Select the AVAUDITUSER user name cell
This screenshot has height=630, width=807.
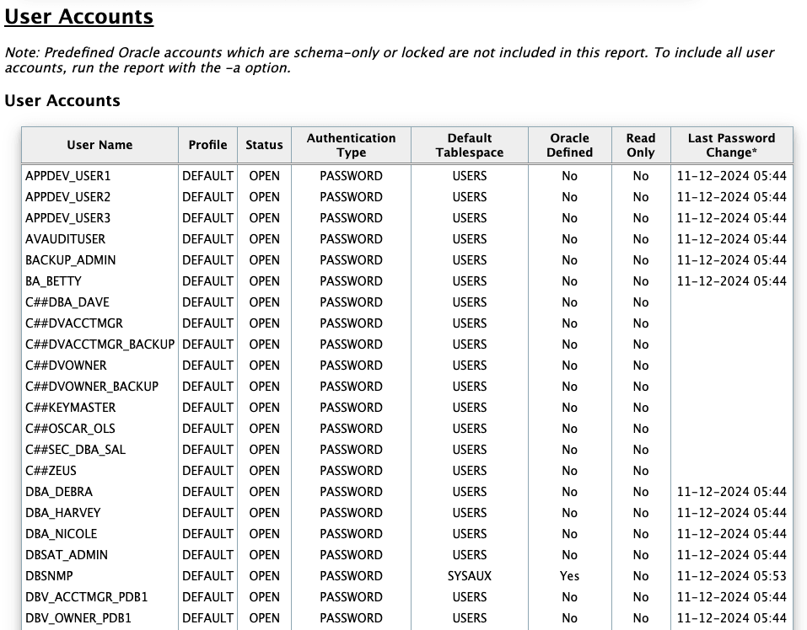click(x=66, y=239)
